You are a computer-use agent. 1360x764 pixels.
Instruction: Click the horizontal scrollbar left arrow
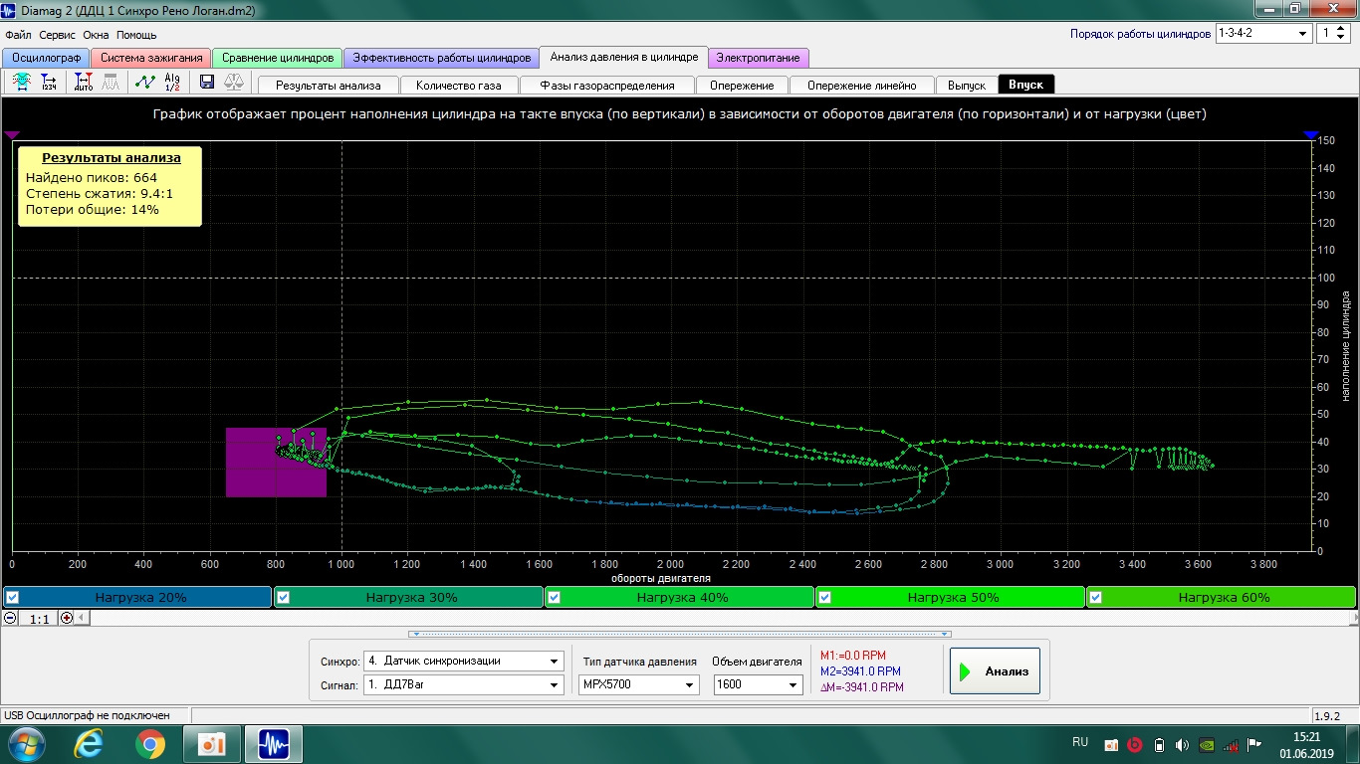(x=84, y=618)
